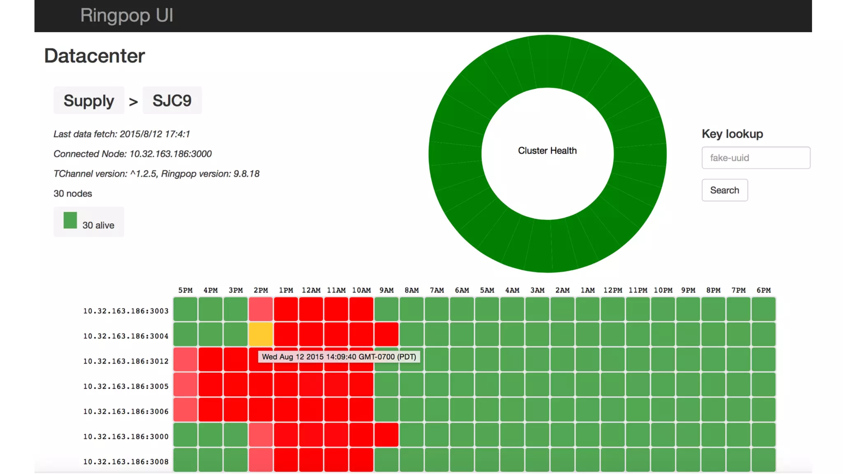Screen dimensions: 843x474
Task: Select node label 10.32.163.186:3000
Action: click(x=126, y=437)
